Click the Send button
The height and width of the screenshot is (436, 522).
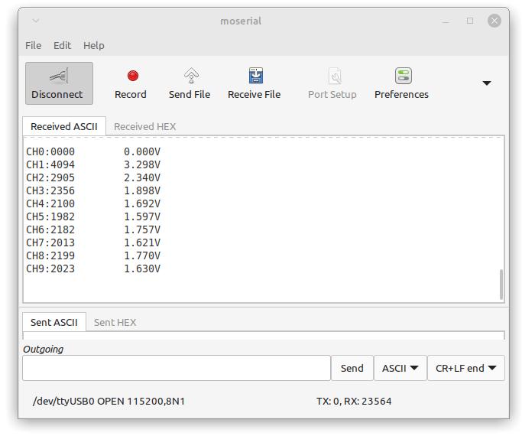tap(352, 368)
